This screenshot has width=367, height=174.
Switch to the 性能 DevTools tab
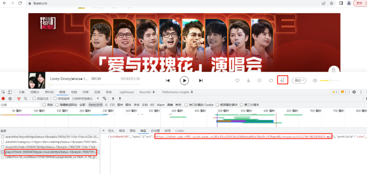pyautogui.click(x=74, y=92)
